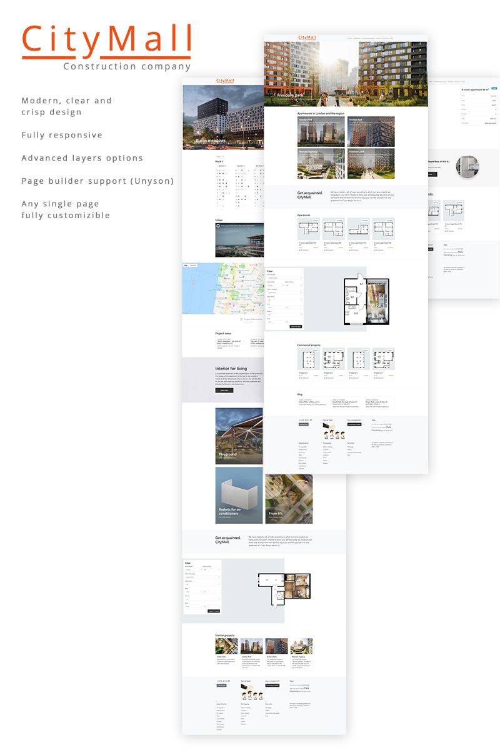Open the Playground photo card
Screen dimensions: 500x750
coord(239,436)
